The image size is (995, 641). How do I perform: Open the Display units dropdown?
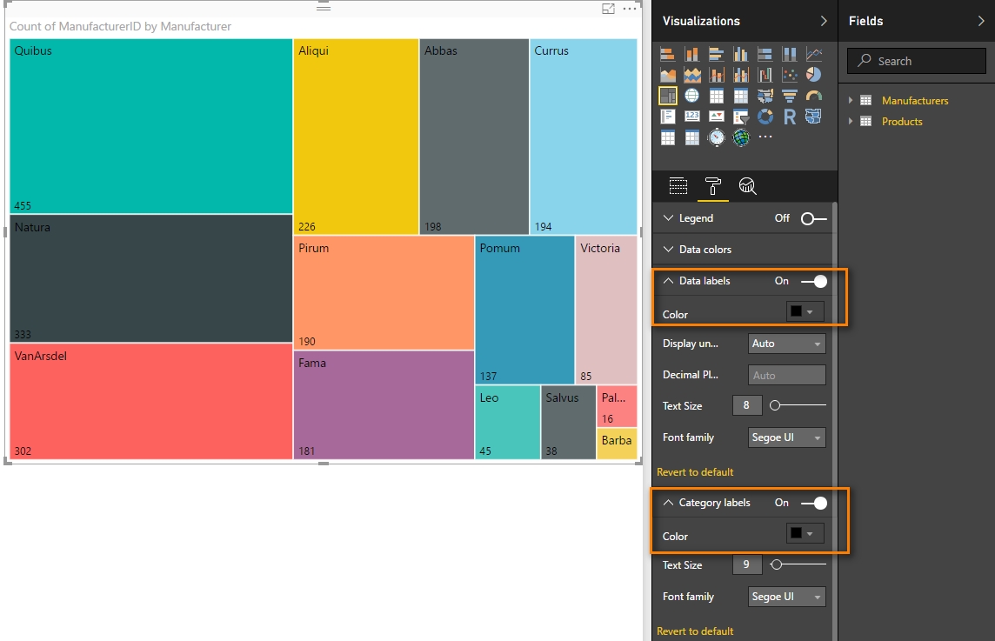point(787,344)
